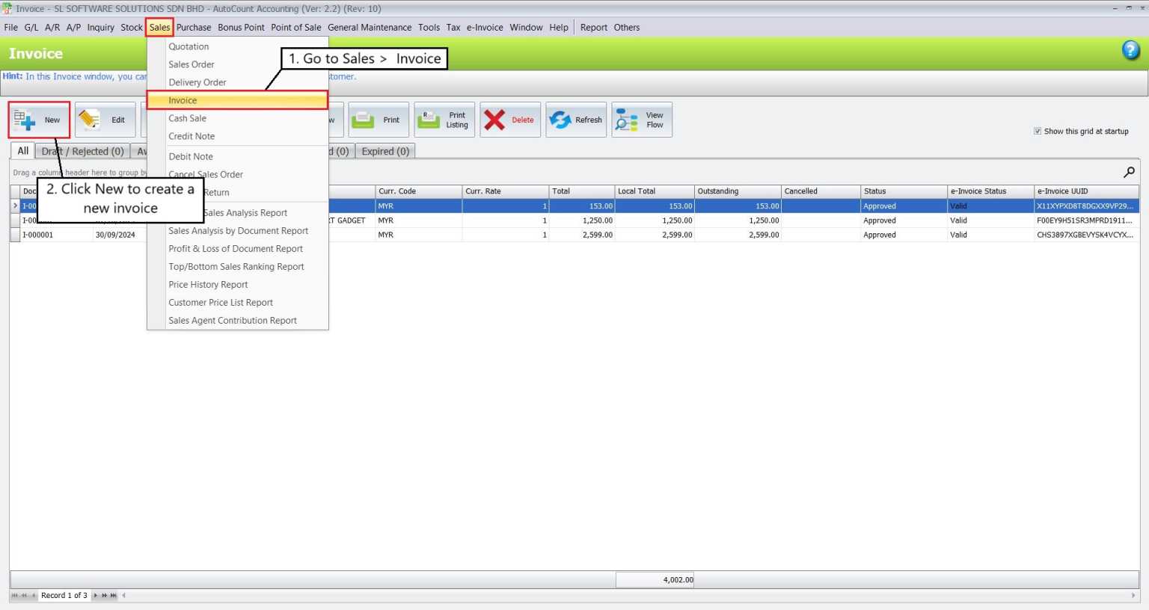
Task: Open View Flow for the invoice
Action: click(642, 120)
